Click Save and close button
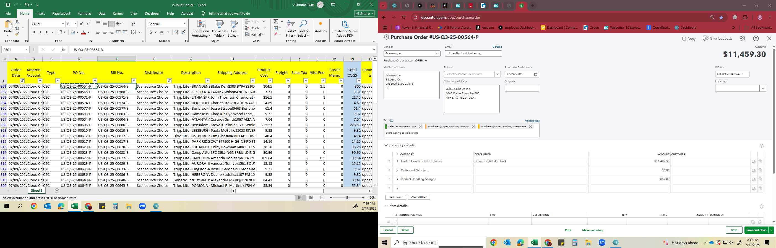 pos(756,230)
